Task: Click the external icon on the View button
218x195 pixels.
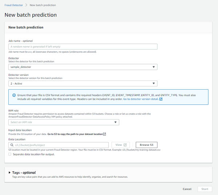Action: (125, 145)
